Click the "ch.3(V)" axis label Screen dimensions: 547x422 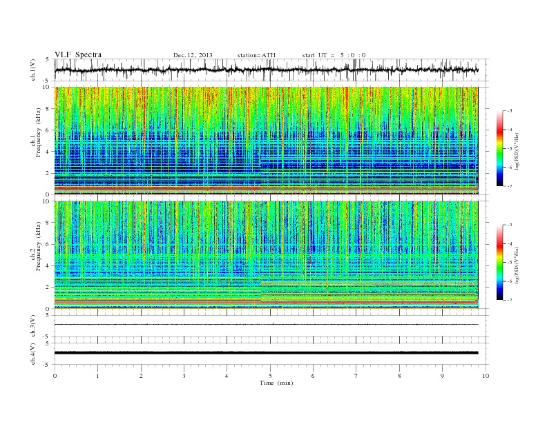tap(33, 326)
